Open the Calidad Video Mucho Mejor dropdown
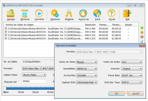The image size is (148, 101). 34,75
